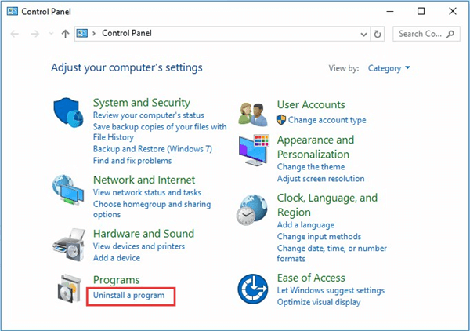Click Add a language
Viewport: 470px width, 331px height.
(305, 225)
